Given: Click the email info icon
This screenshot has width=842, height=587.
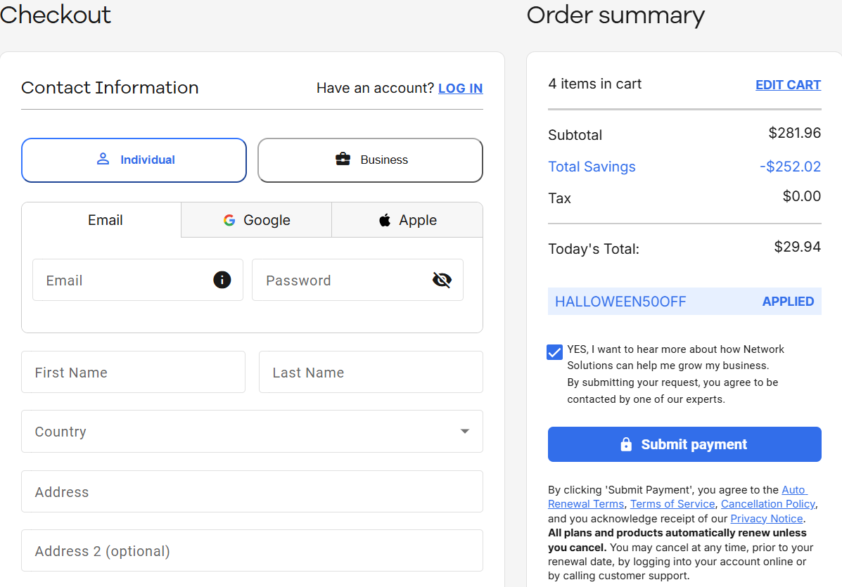Looking at the screenshot, I should point(222,280).
